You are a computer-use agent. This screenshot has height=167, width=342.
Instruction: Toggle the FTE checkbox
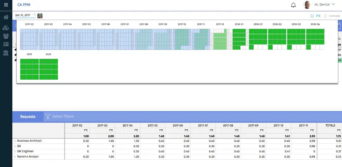click(312, 16)
